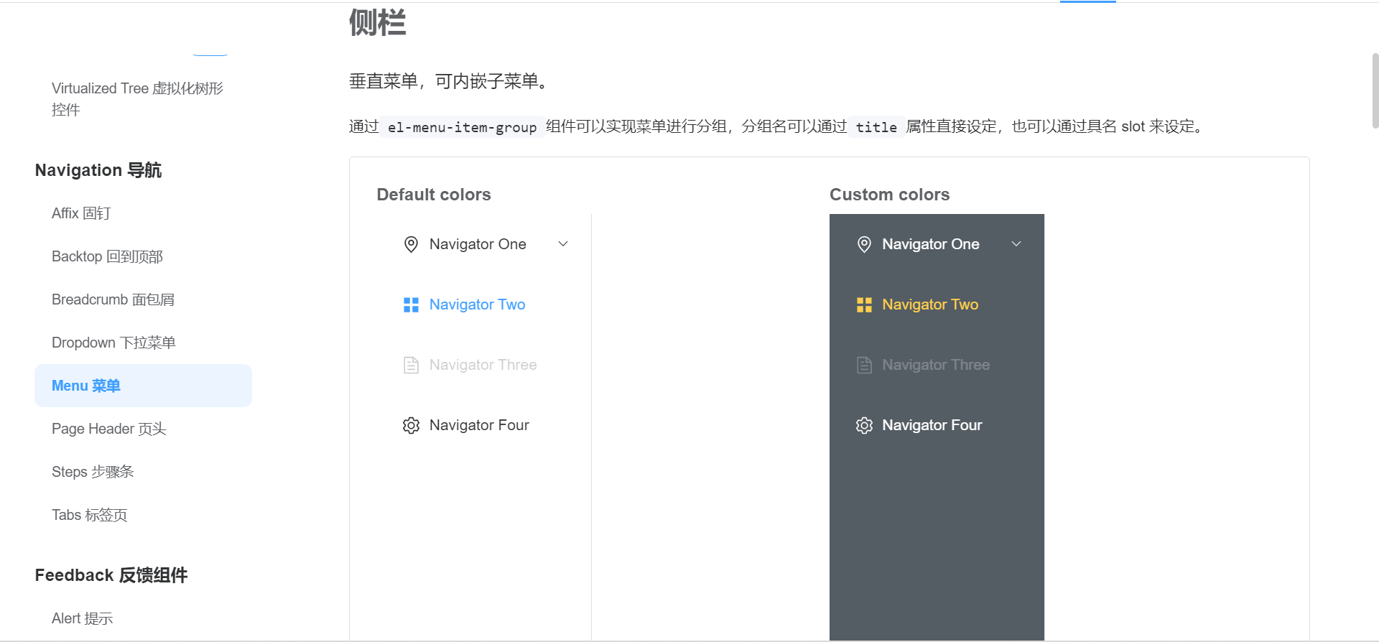The height and width of the screenshot is (642, 1379).
Task: Click the title code tag
Action: point(876,127)
